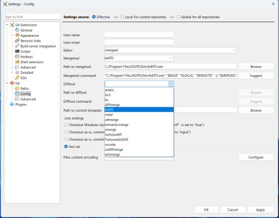Open Revision links chain icon
This screenshot has width=279, height=218.
[x=17, y=41]
